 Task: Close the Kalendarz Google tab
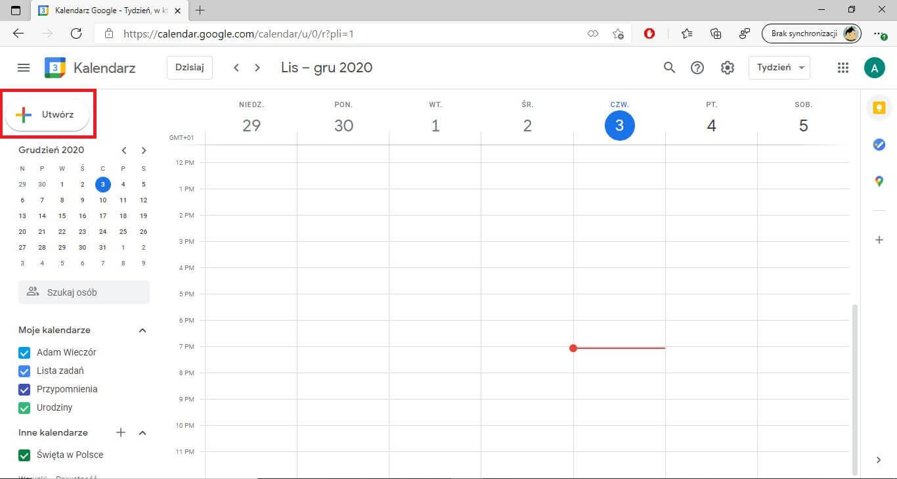click(x=177, y=11)
